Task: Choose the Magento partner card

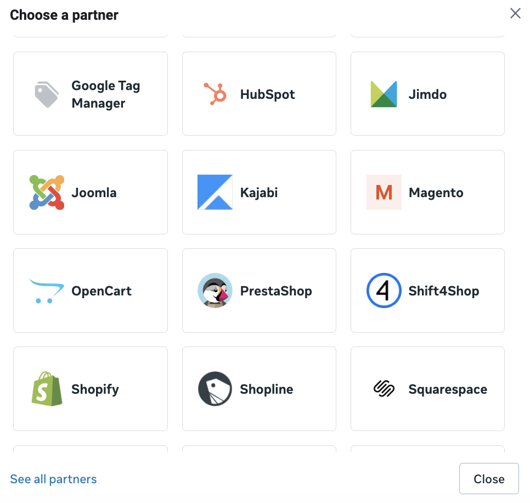Action: (427, 192)
